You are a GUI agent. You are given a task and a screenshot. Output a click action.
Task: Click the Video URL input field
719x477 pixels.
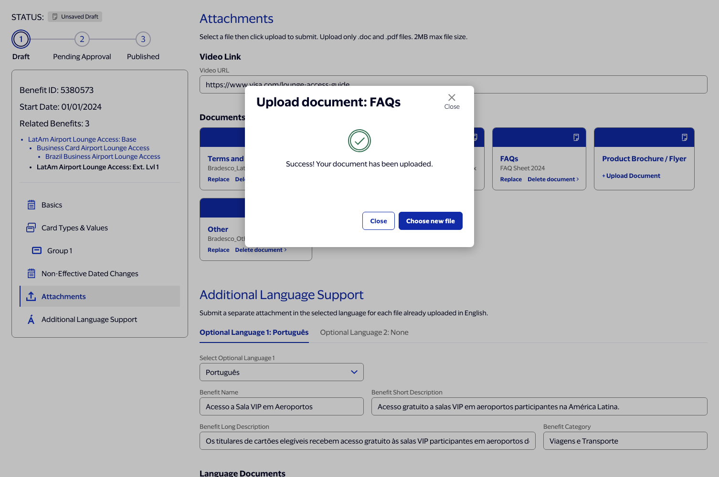tap(454, 84)
